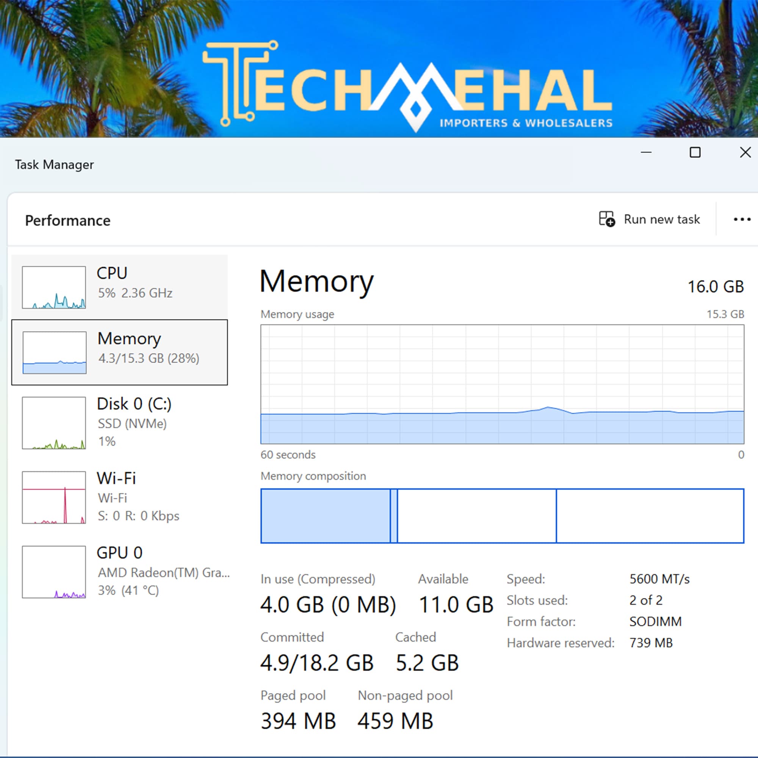The width and height of the screenshot is (758, 758).
Task: Click the Disk 0 activity mini graph
Action: click(x=54, y=423)
